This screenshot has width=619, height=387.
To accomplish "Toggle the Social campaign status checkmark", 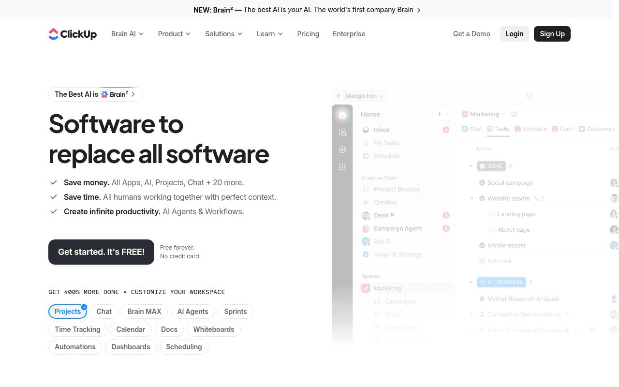I will pos(482,183).
